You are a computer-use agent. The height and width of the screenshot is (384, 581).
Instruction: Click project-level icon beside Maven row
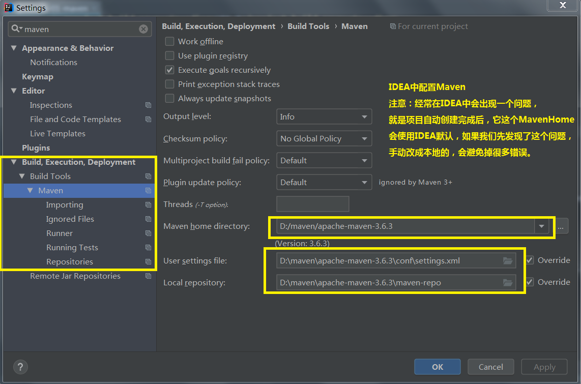[x=148, y=190]
